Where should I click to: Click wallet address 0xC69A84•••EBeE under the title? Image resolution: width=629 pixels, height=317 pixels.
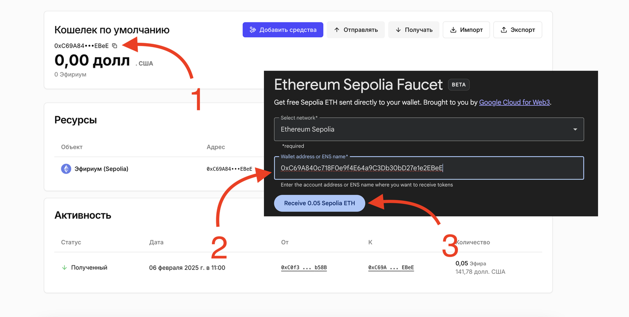(82, 46)
